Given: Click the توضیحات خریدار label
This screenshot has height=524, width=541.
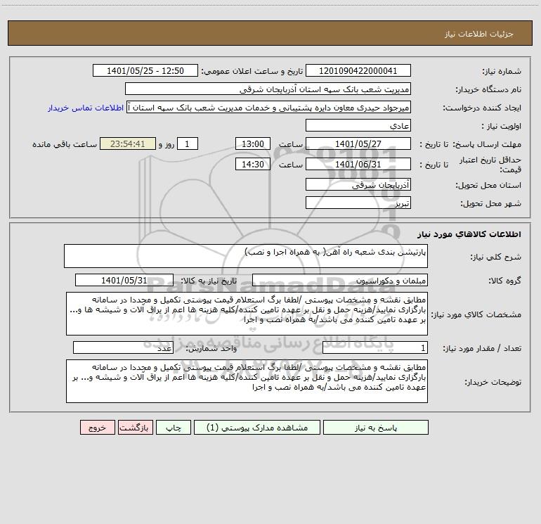Looking at the screenshot, I should tap(493, 382).
